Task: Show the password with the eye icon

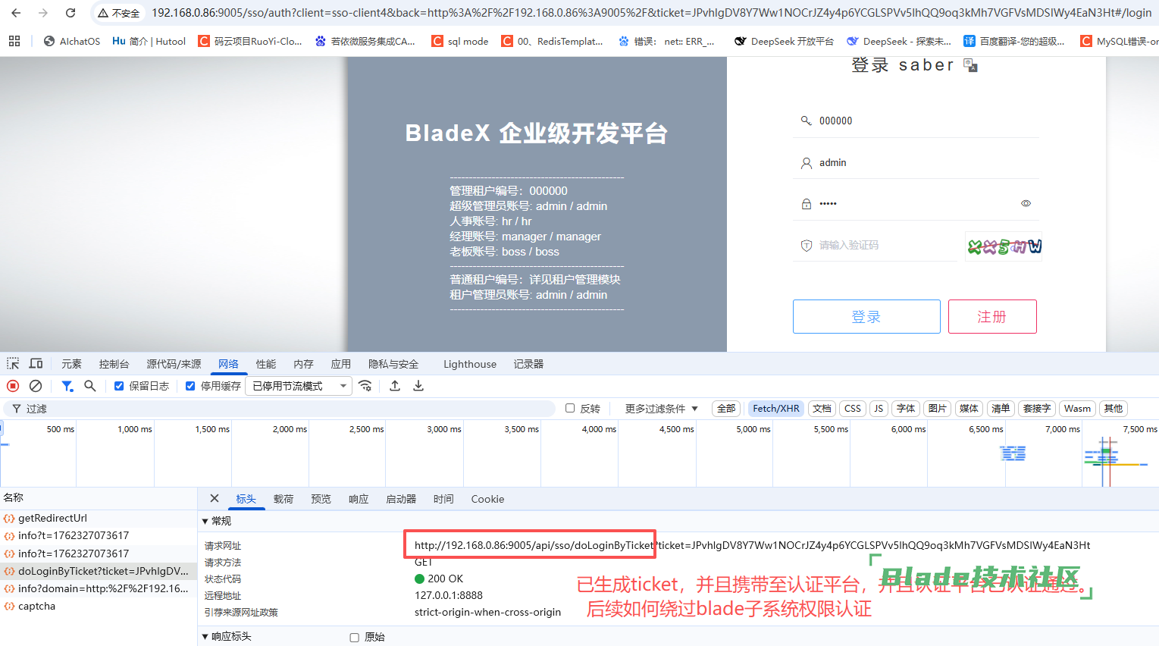Action: point(1026,203)
